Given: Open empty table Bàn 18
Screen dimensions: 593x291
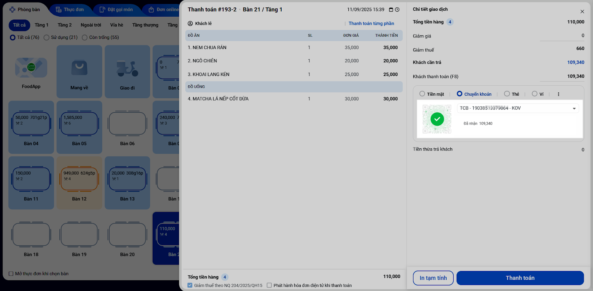Looking at the screenshot, I should tap(31, 238).
